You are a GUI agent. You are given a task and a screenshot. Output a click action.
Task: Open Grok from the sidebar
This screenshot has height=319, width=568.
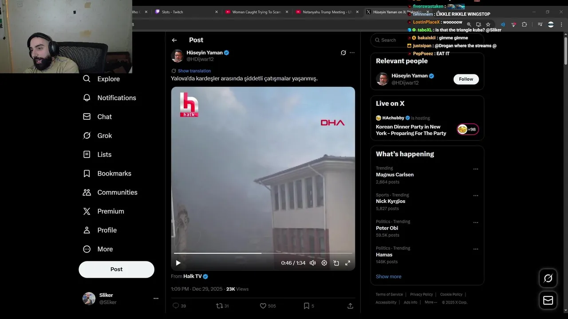(x=98, y=136)
